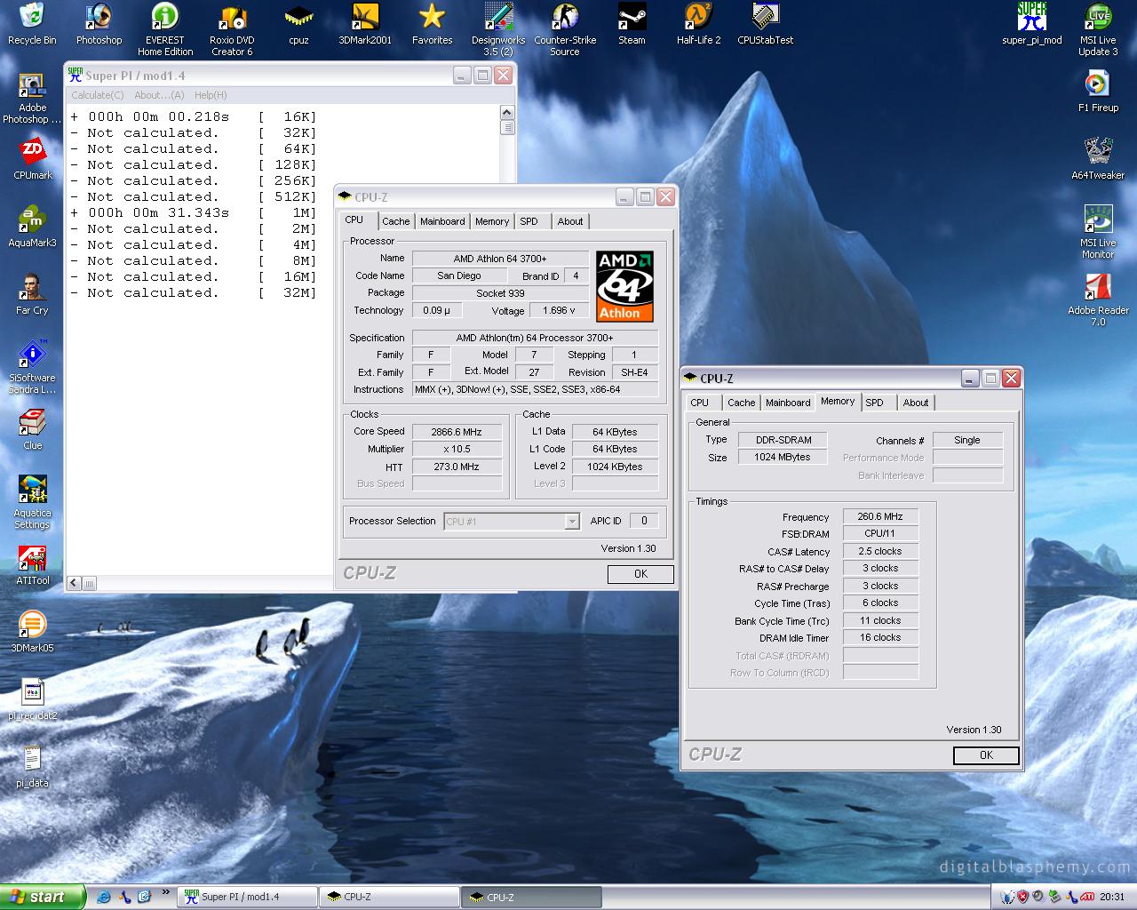
Task: Open SPD tab in left CPU-Z window
Action: [529, 221]
